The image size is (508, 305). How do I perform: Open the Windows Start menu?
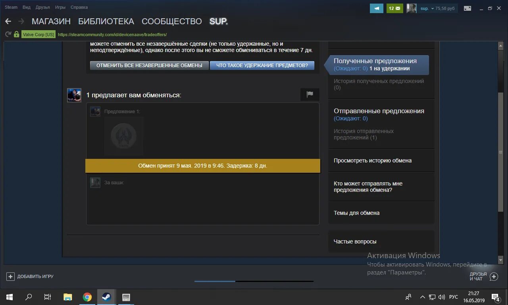coord(10,297)
